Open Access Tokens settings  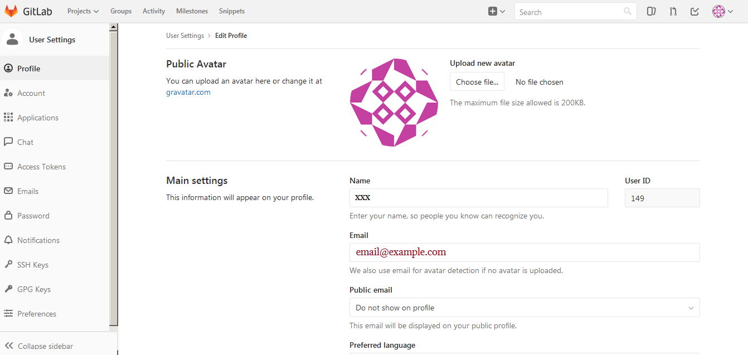pos(41,167)
